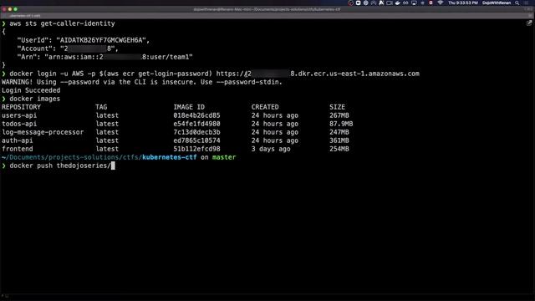The height and width of the screenshot is (301, 535).
Task: Open DojoWithRenan user menu
Action: click(x=497, y=3)
